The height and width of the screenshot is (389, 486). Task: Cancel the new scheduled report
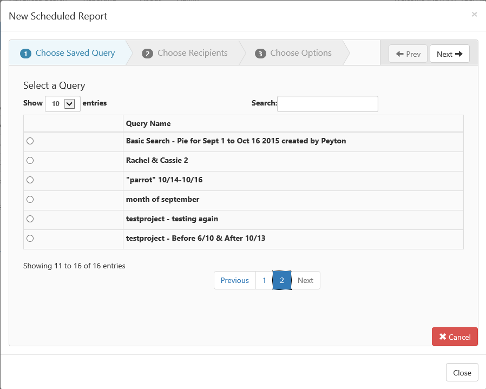[455, 337]
